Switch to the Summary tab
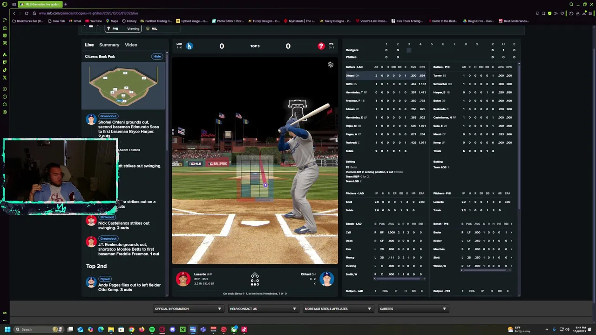 coord(109,45)
